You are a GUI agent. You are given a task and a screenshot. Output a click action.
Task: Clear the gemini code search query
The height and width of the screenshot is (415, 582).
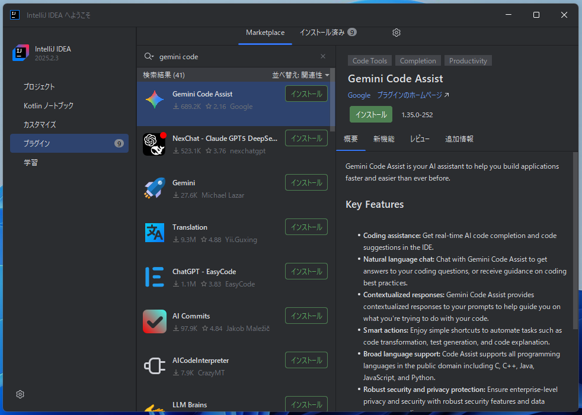click(322, 56)
